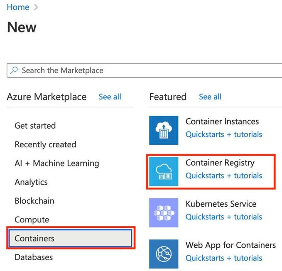Click the Container Registry icon
The width and height of the screenshot is (282, 271).
pyautogui.click(x=164, y=171)
